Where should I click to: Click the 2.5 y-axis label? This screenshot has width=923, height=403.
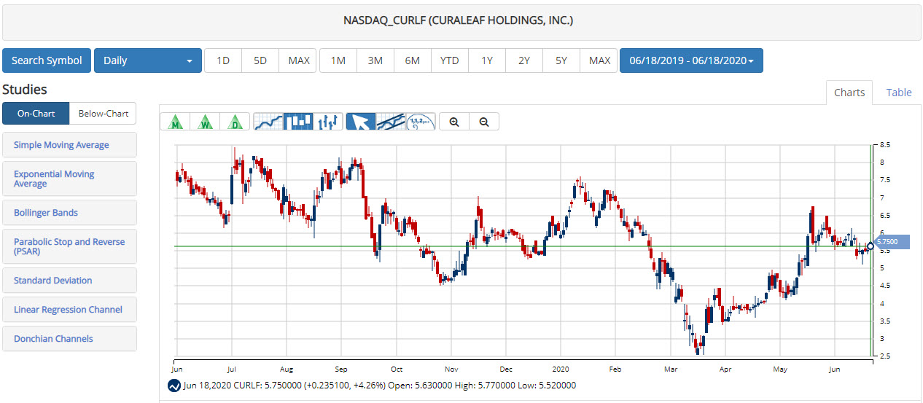[885, 356]
